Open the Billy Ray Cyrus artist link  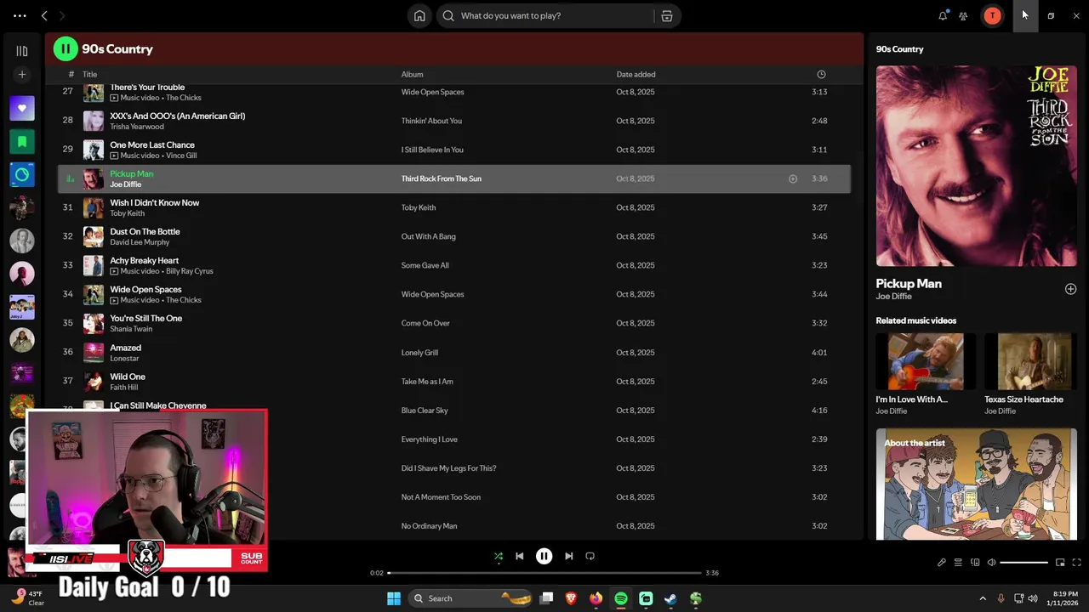point(189,271)
